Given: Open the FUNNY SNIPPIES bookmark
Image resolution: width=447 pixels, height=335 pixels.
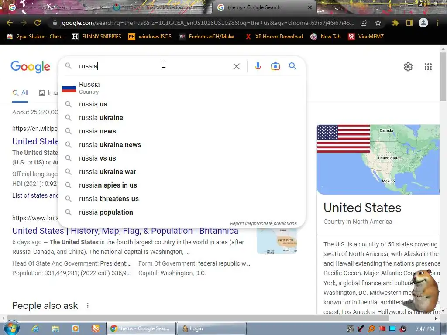Looking at the screenshot, I should pos(96,37).
